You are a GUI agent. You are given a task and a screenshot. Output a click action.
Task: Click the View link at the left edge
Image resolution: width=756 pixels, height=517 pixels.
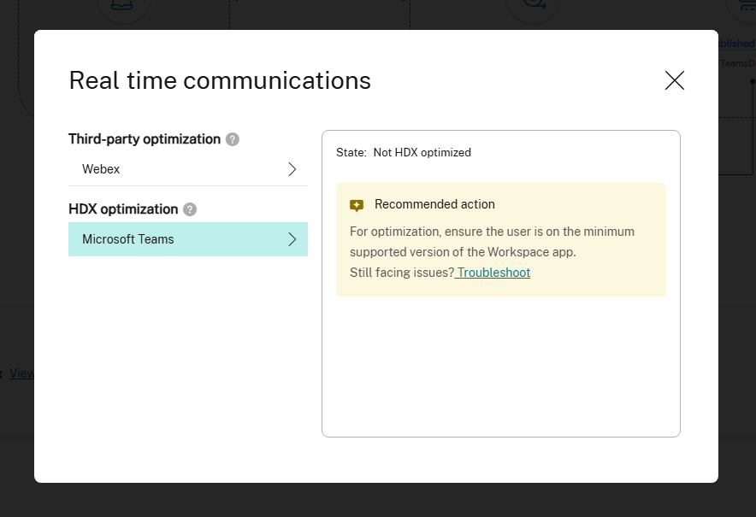click(24, 373)
